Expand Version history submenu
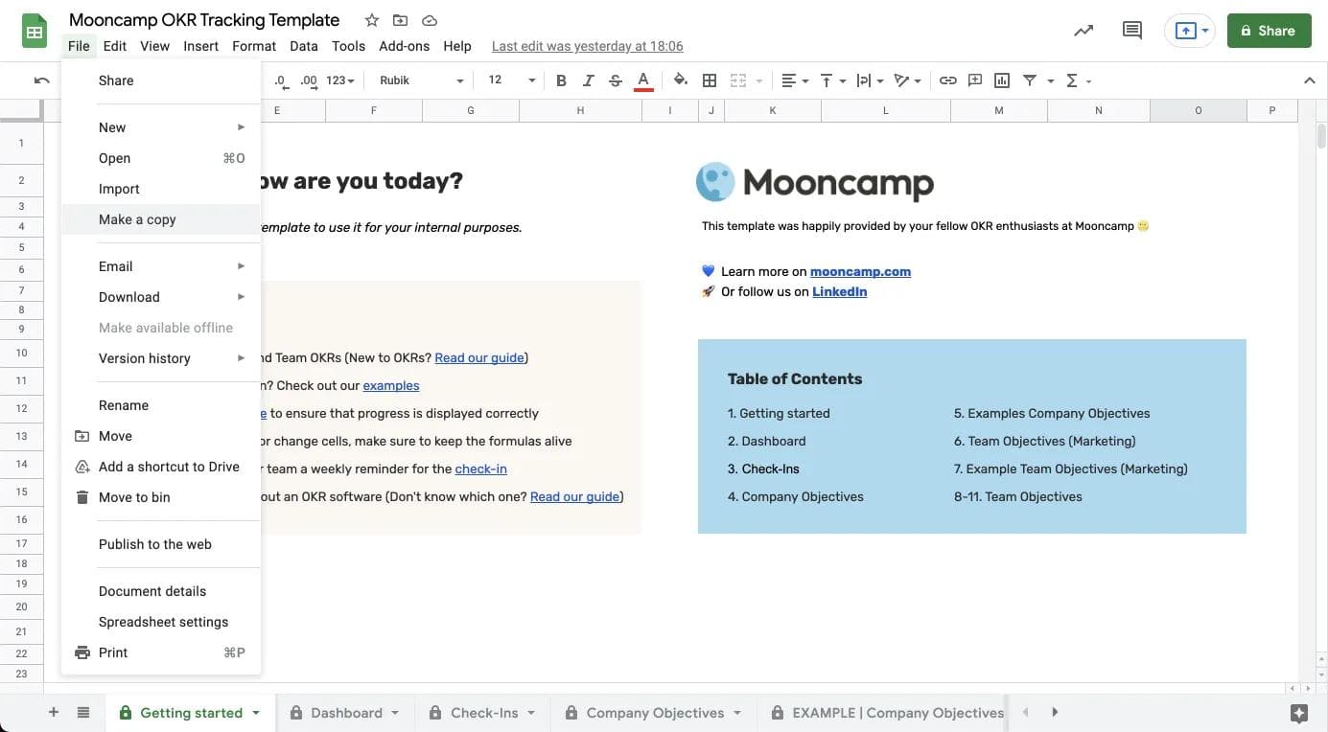Screen dimensions: 1328x732 point(160,358)
